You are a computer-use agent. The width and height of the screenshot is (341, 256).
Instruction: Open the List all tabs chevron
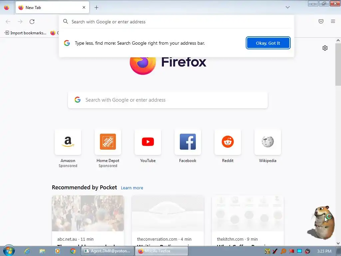tap(287, 7)
